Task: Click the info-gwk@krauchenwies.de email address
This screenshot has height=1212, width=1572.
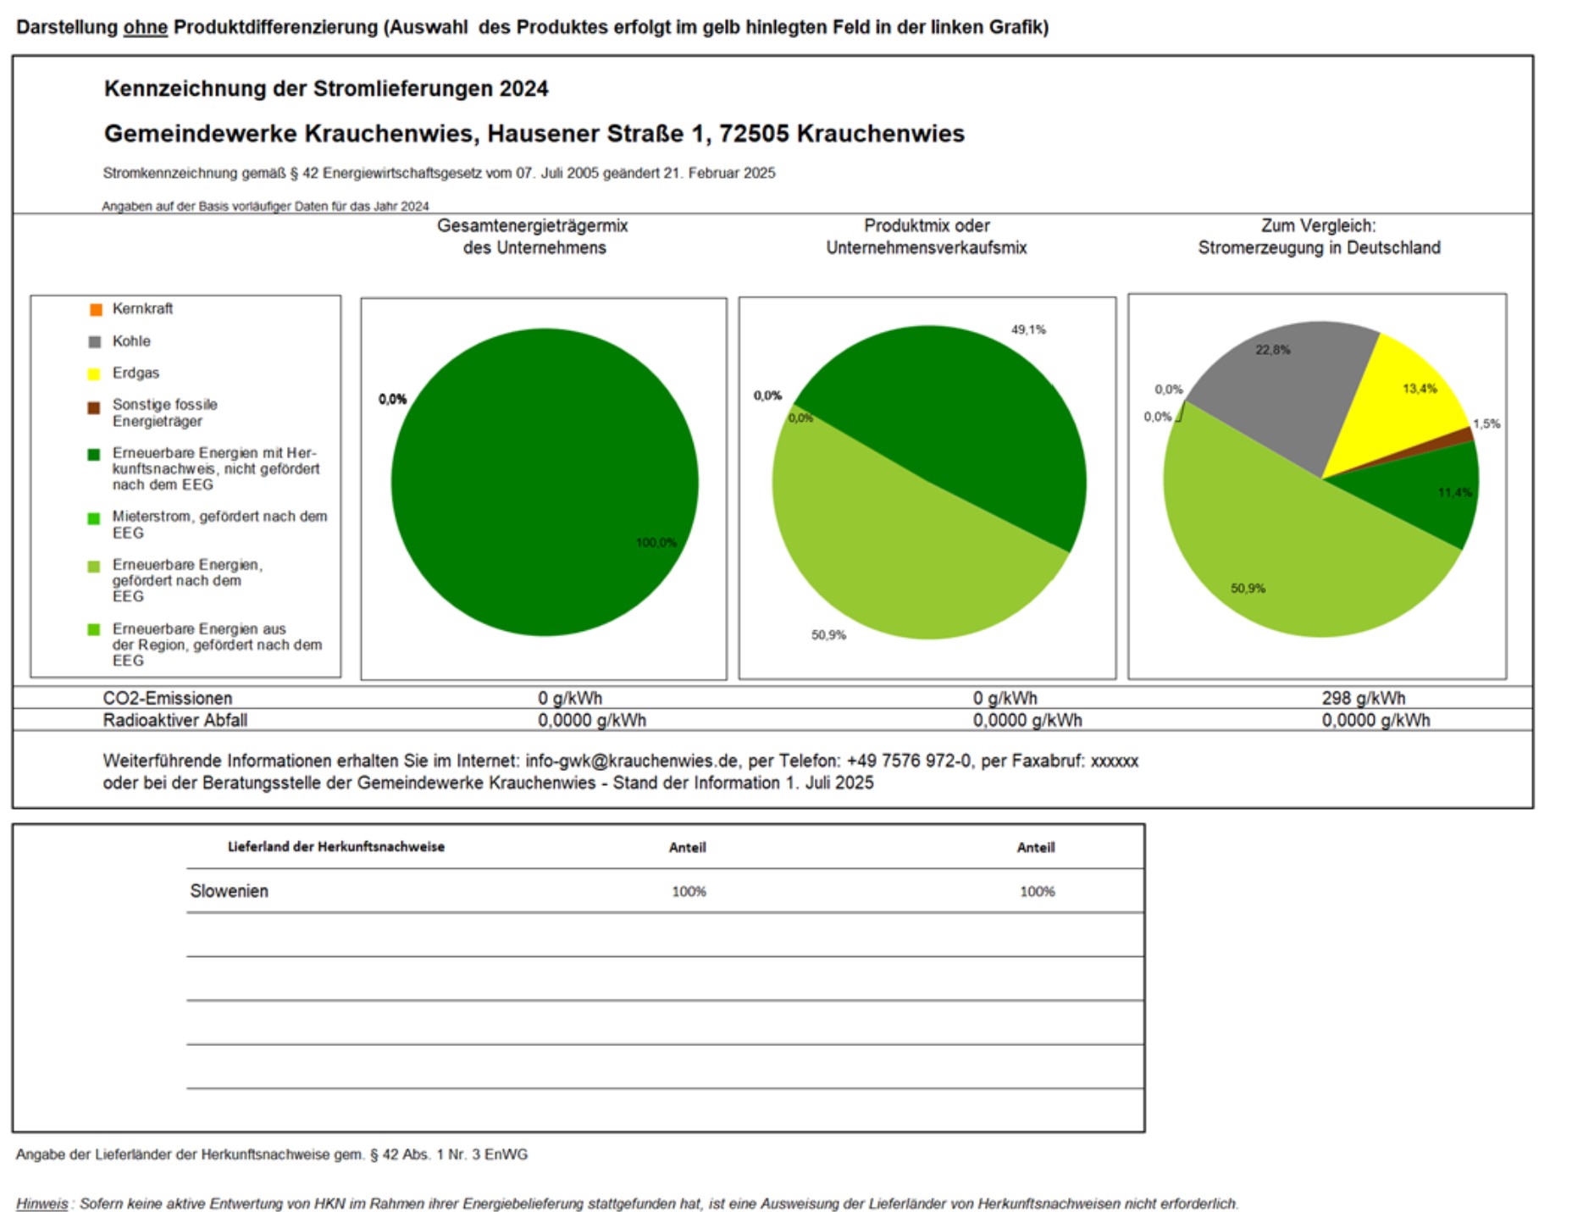Action: [631, 761]
